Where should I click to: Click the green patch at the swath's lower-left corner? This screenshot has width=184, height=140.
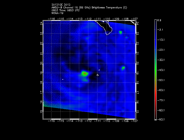click(x=46, y=105)
